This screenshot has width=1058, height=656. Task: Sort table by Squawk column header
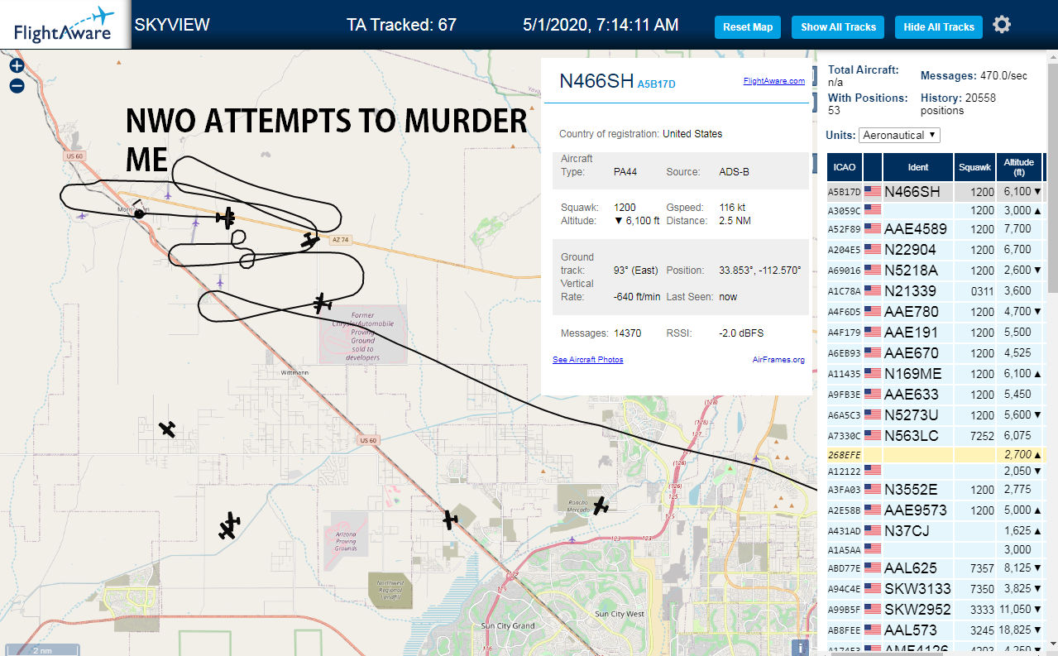pyautogui.click(x=974, y=167)
